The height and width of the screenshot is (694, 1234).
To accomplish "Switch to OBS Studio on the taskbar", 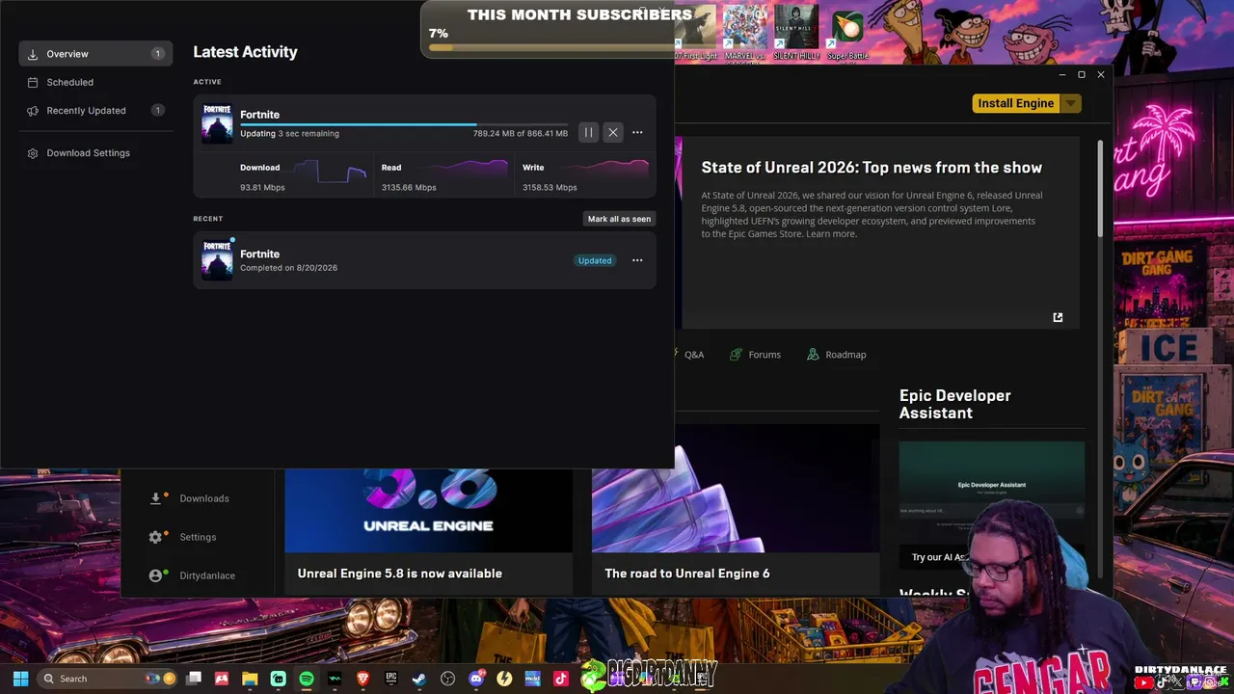I will tap(447, 679).
